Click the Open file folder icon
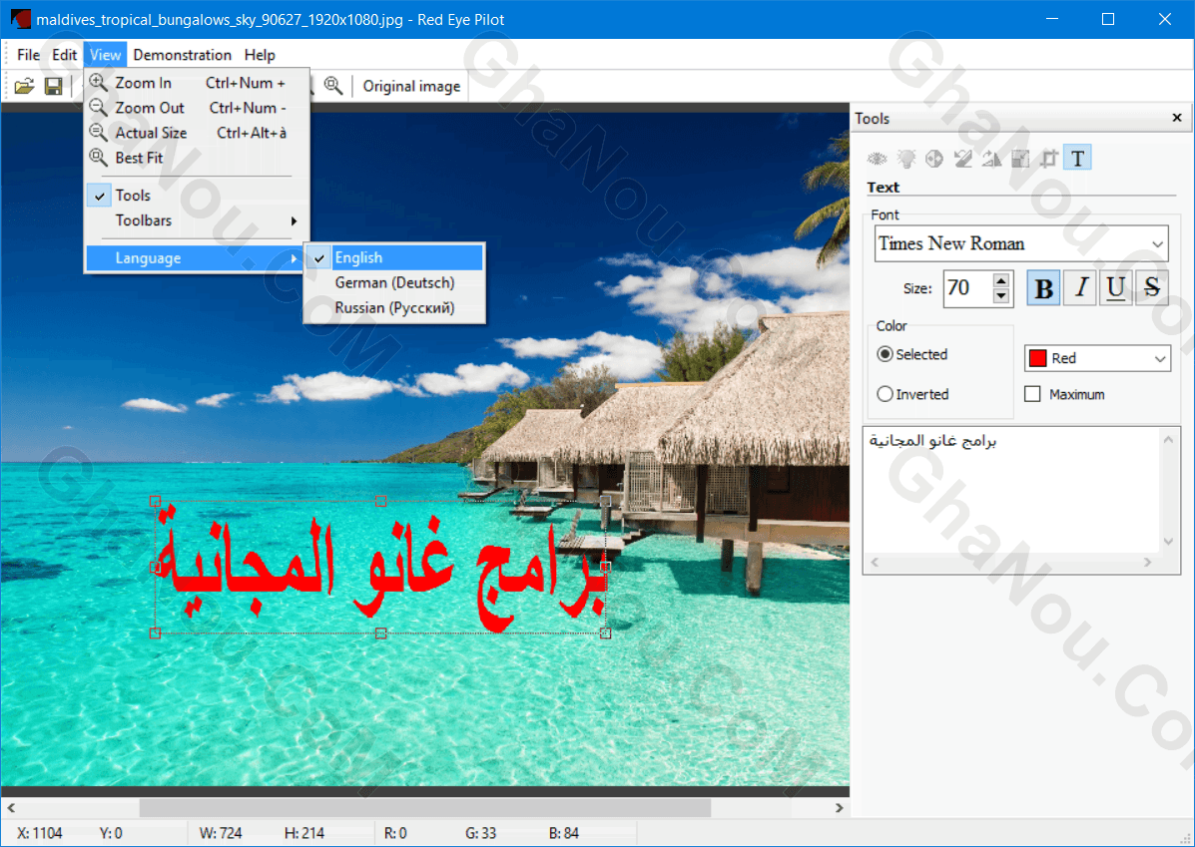This screenshot has width=1195, height=847. coord(24,86)
